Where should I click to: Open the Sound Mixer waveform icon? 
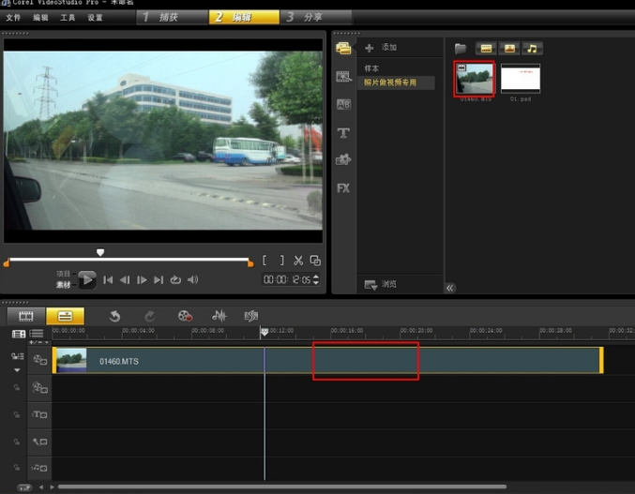[219, 316]
